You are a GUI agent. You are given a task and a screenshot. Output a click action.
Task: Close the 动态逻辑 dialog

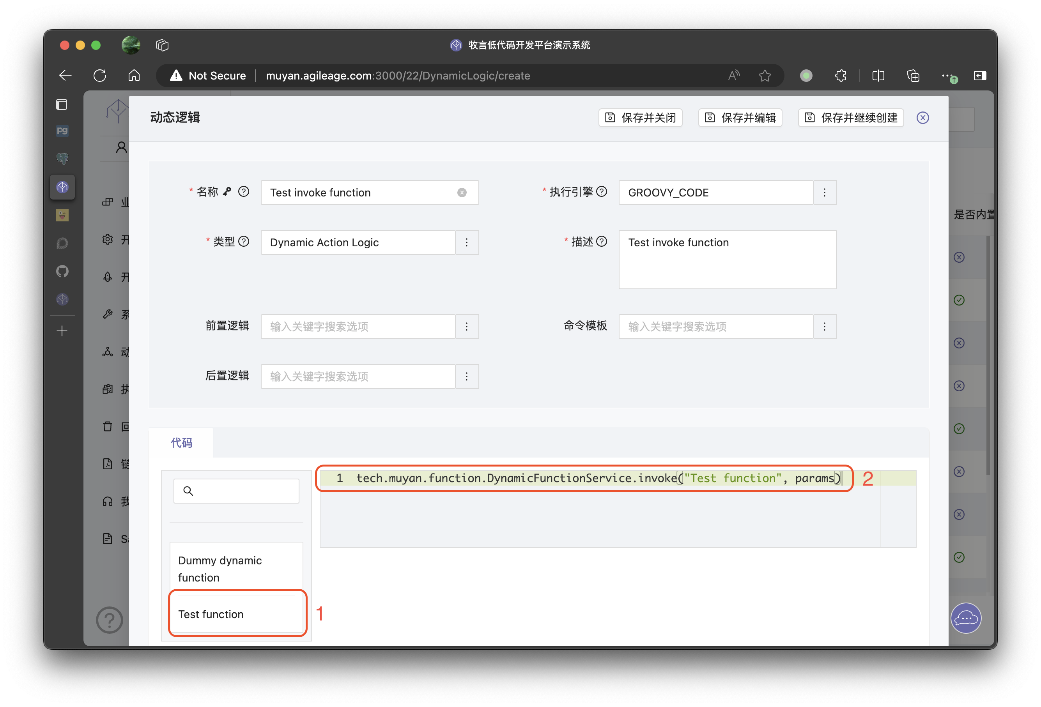coord(922,118)
